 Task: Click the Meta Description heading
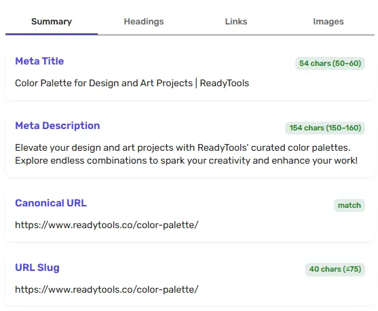58,126
